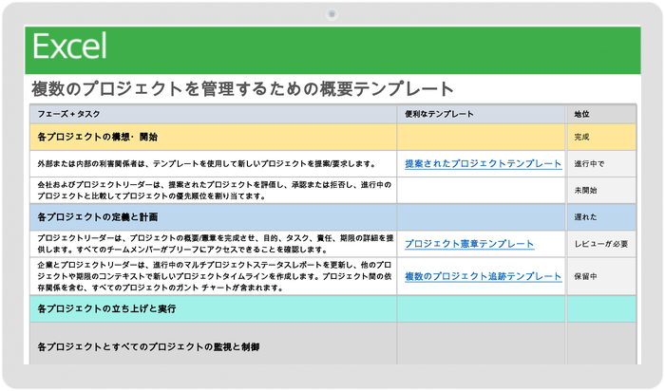665x391 pixels.
Task: Click the 地位 column header
Action: pyautogui.click(x=601, y=114)
